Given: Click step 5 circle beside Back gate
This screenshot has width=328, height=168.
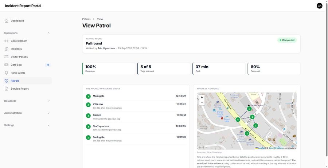Looking at the screenshot, I should point(88,137).
